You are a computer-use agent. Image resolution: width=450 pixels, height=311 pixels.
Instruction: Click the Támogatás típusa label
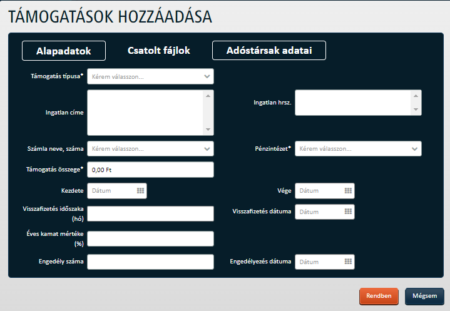57,76
